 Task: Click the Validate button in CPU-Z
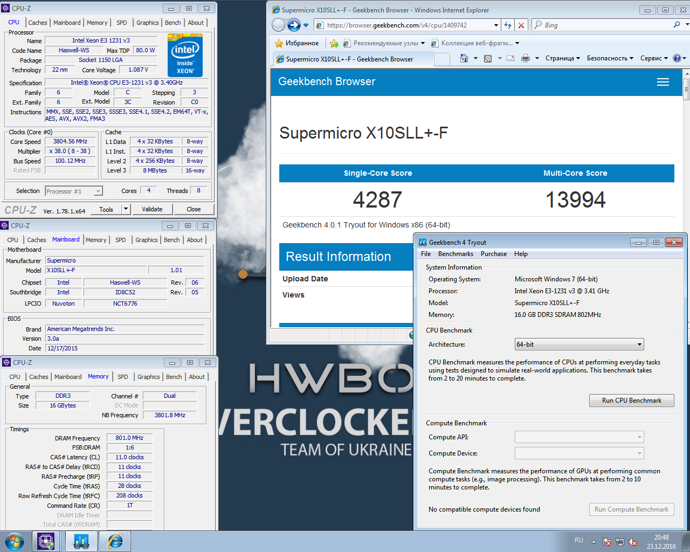[152, 209]
